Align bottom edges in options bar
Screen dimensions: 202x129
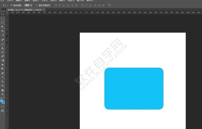63,5
